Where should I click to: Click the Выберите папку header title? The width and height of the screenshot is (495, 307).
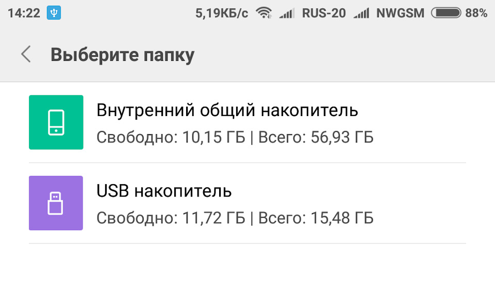click(122, 55)
